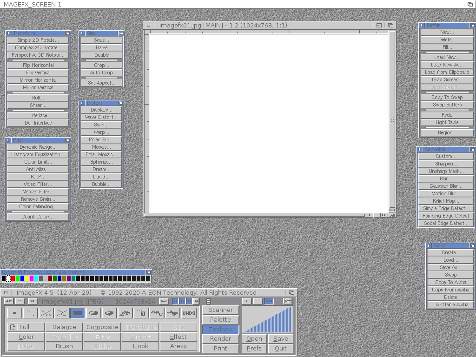The width and height of the screenshot is (476, 357).
Task: Click the Flip Horizontal button
Action: click(x=38, y=65)
